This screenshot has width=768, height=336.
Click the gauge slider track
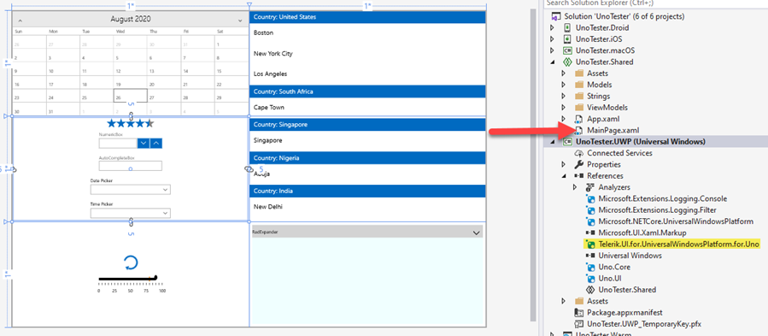[x=128, y=279]
